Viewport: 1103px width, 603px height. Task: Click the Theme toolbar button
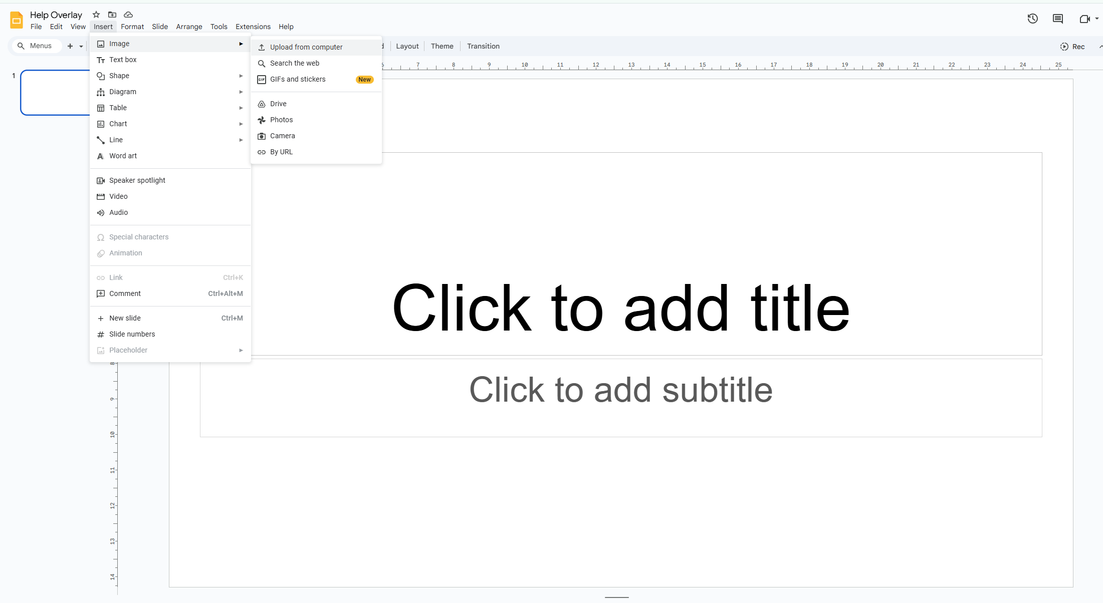pos(442,46)
